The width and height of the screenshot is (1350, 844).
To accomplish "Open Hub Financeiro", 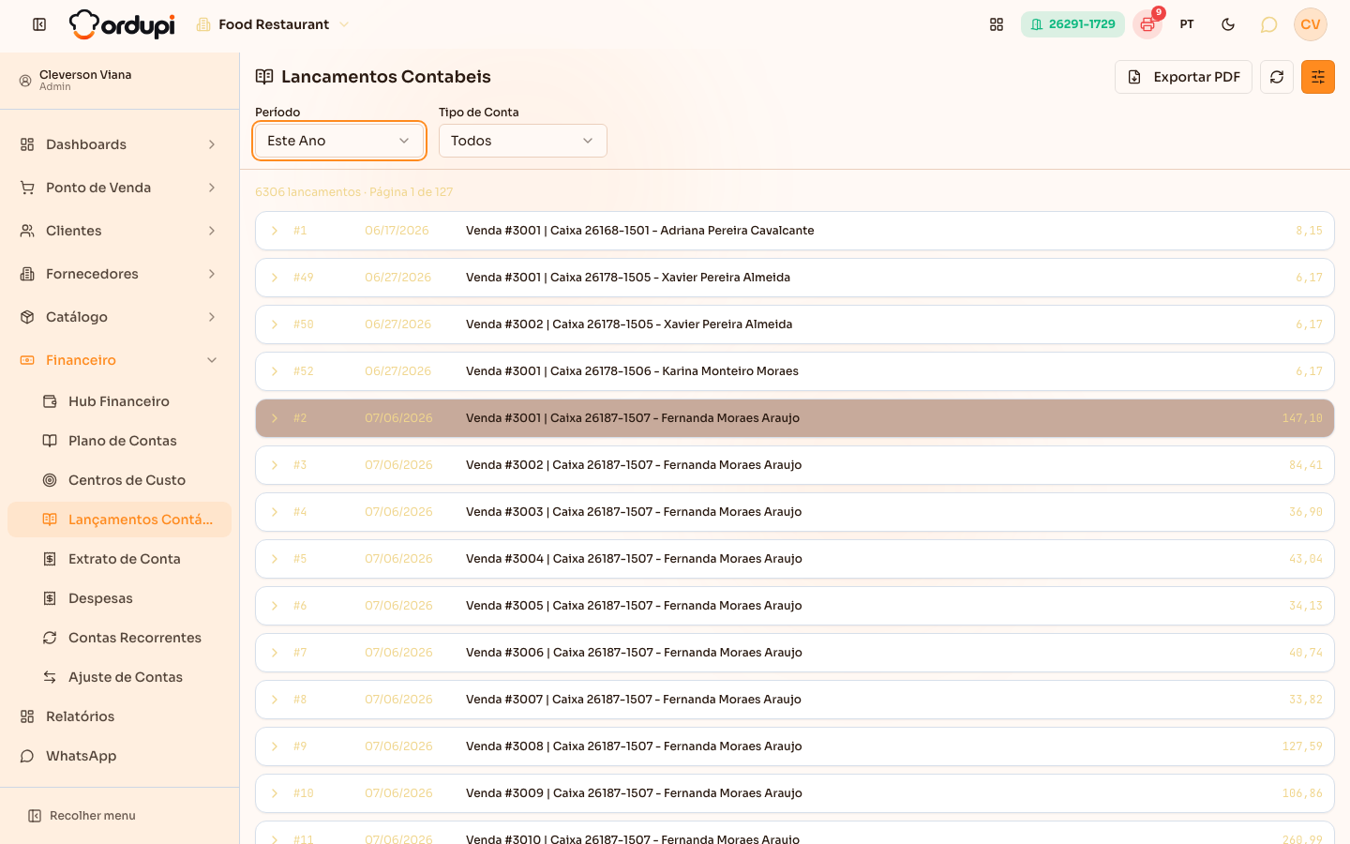I will click(120, 401).
